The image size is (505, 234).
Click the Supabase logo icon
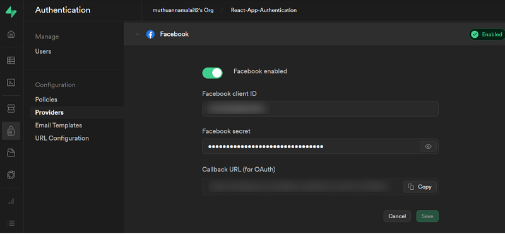[x=11, y=11]
